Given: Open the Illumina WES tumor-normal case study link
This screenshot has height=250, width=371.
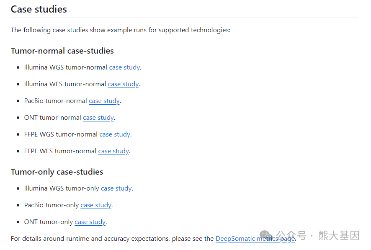Looking at the screenshot, I should click(x=123, y=84).
